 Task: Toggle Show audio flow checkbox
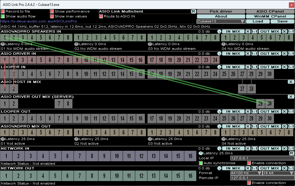click(3, 16)
